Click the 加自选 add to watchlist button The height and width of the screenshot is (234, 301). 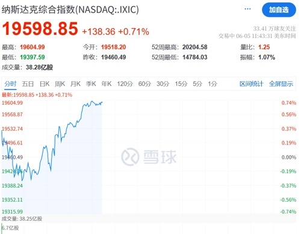pyautogui.click(x=279, y=10)
